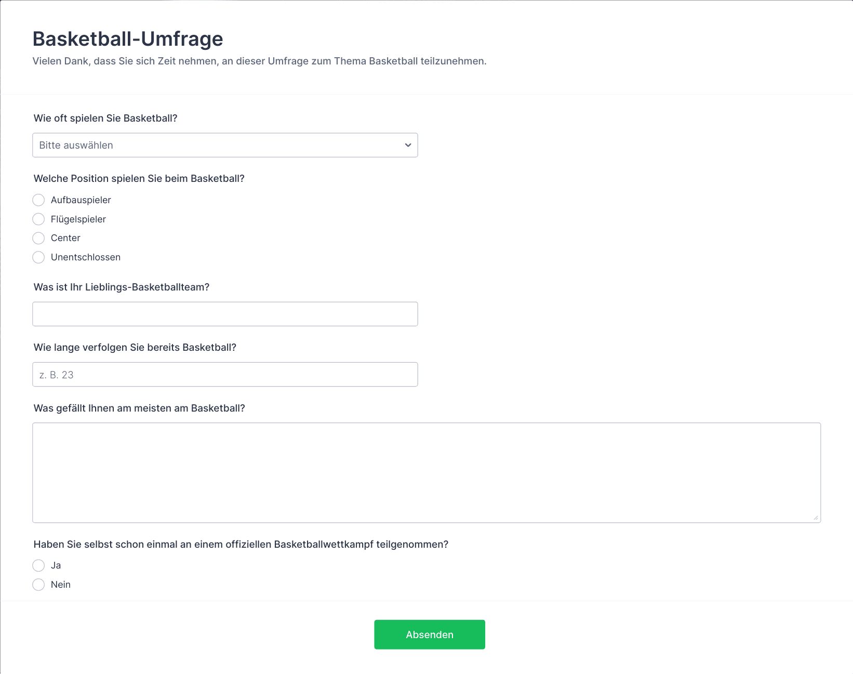This screenshot has width=853, height=674.
Task: Click the 'Welche Position spielen Sie' question label
Action: (139, 179)
